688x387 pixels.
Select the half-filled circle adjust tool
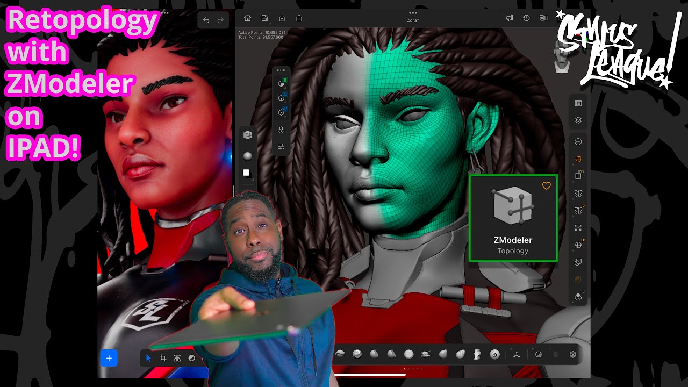(191, 358)
